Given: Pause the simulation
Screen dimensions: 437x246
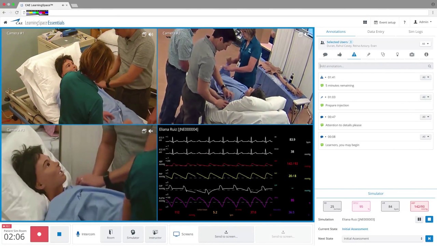Looking at the screenshot, I should [419, 219].
